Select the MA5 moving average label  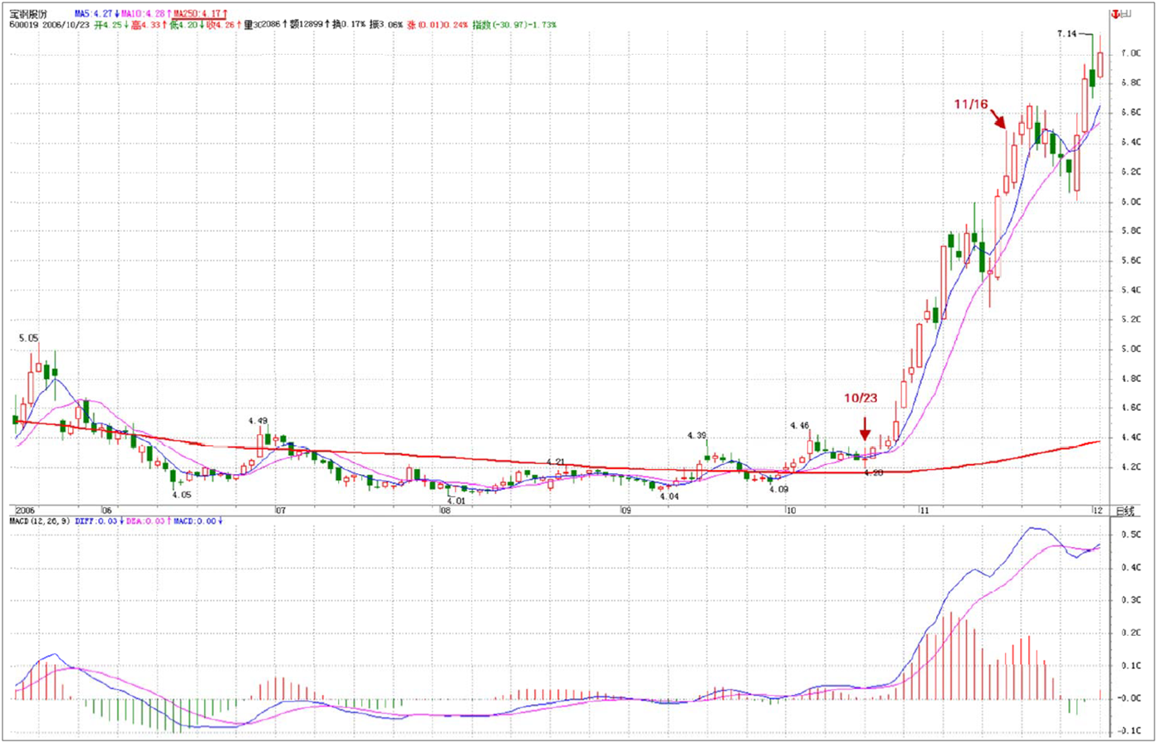[x=96, y=14]
